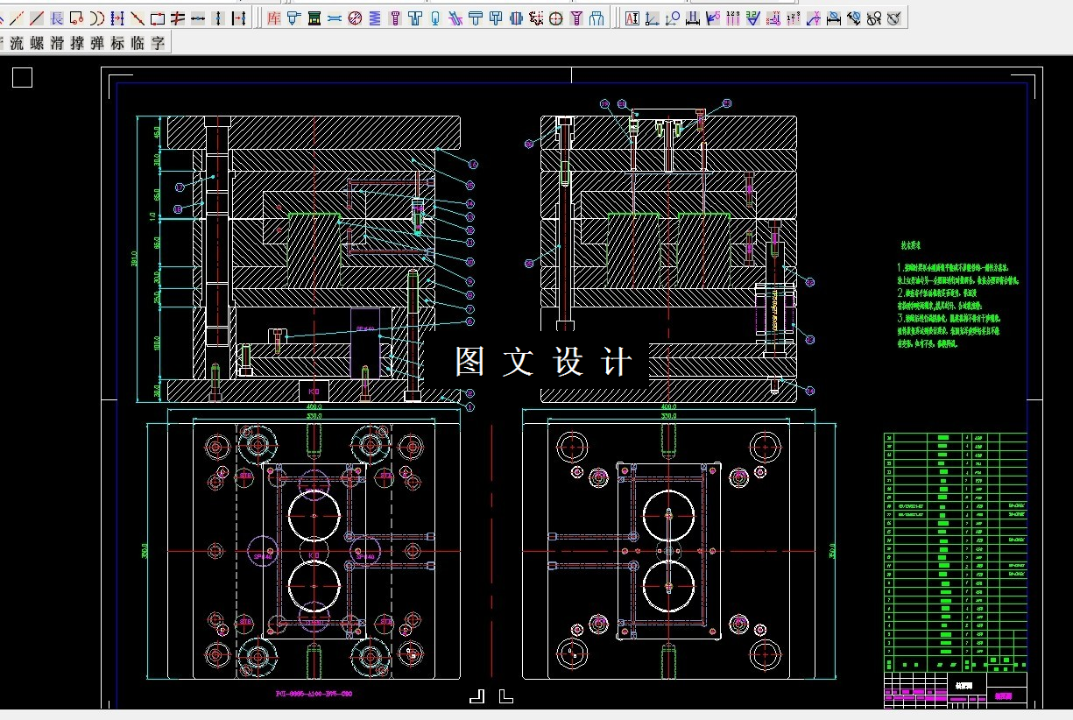Image resolution: width=1073 pixels, height=720 pixels.
Task: Click the red arrow between vertical bars icon
Action: tap(238, 18)
